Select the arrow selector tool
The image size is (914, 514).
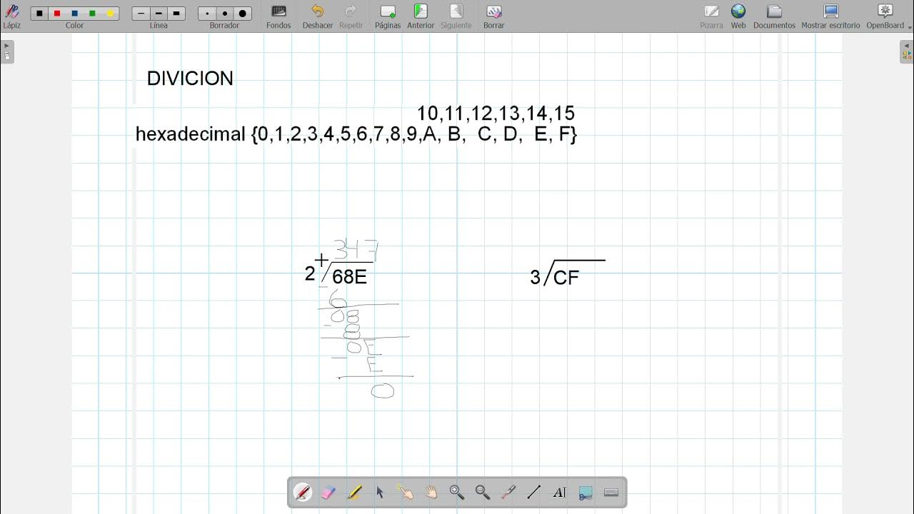pos(380,493)
